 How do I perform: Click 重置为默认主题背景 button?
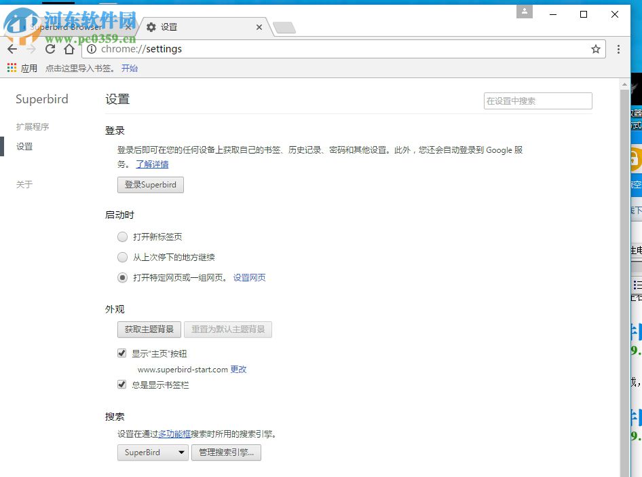(x=228, y=330)
